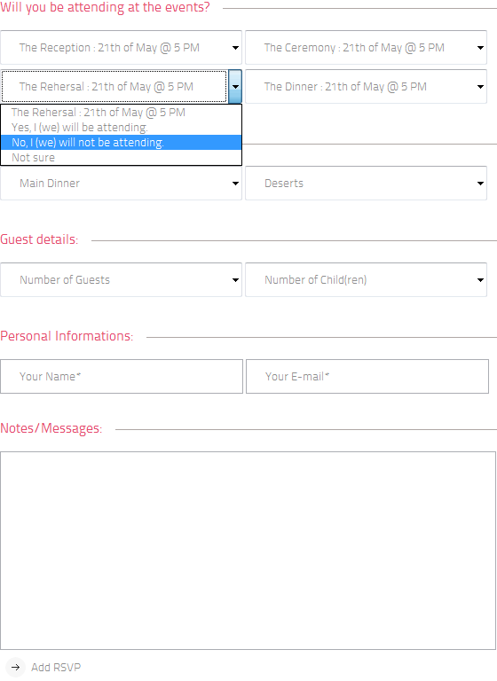Viewport: 497px width, 681px height.
Task: Click into the Your Name field
Action: pyautogui.click(x=122, y=377)
